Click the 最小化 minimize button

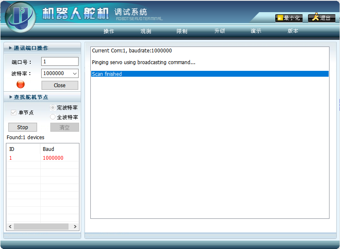tap(289, 18)
